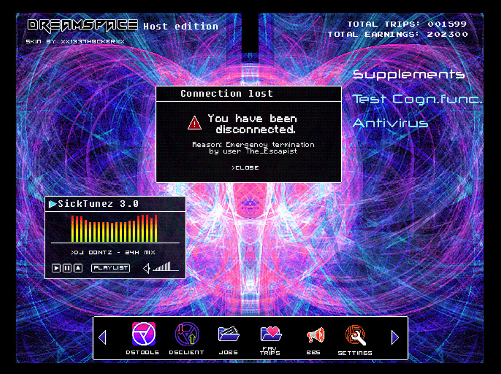
Task: Open the SickTunez Playlist
Action: (110, 268)
